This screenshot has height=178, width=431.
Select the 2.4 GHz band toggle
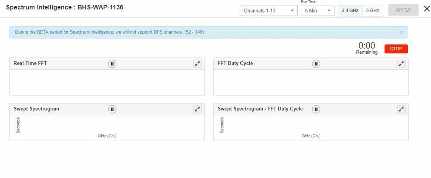pyautogui.click(x=350, y=10)
